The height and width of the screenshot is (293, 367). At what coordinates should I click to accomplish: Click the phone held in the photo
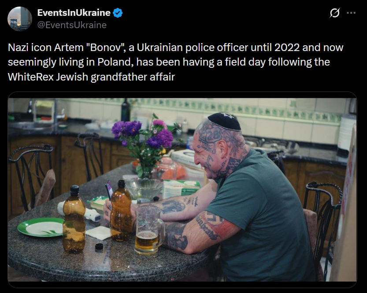pos(109,190)
